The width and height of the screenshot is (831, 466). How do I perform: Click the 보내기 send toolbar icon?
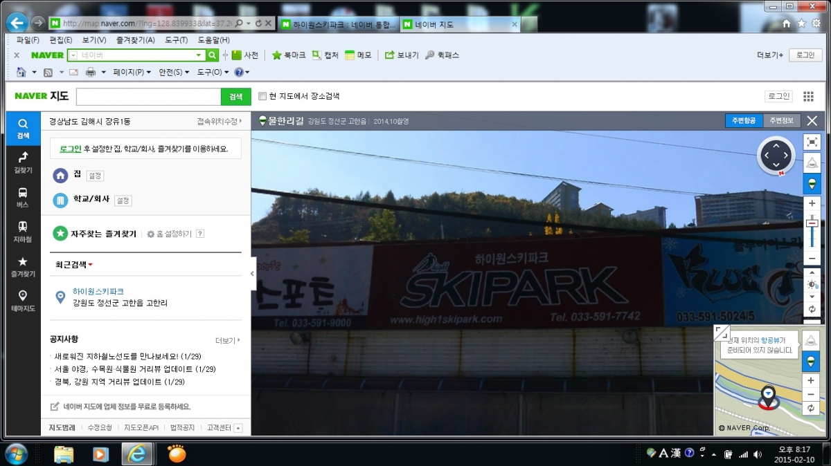pyautogui.click(x=402, y=55)
